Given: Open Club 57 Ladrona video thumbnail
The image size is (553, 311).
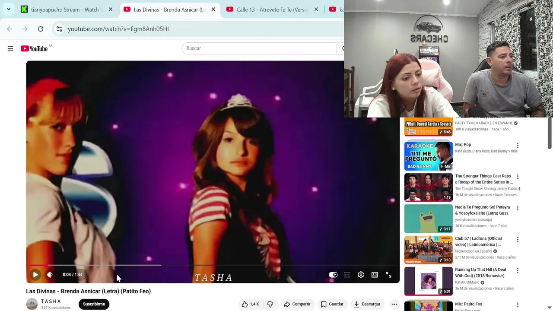Looking at the screenshot, I should coord(428,250).
